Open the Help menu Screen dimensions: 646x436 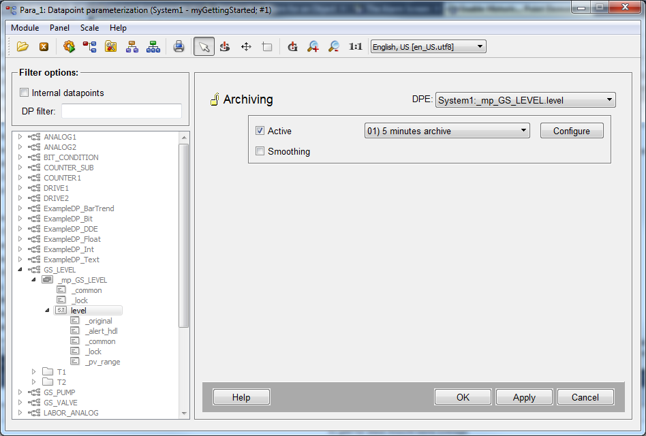pyautogui.click(x=118, y=27)
